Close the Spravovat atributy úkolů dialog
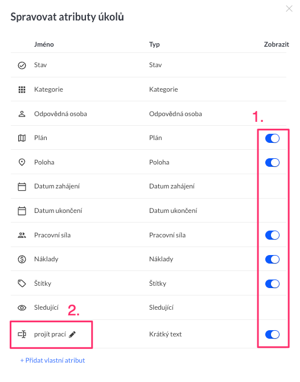This screenshot has height=382, width=300. (289, 9)
